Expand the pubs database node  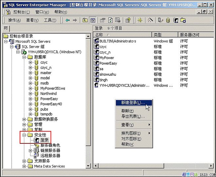click(30, 109)
